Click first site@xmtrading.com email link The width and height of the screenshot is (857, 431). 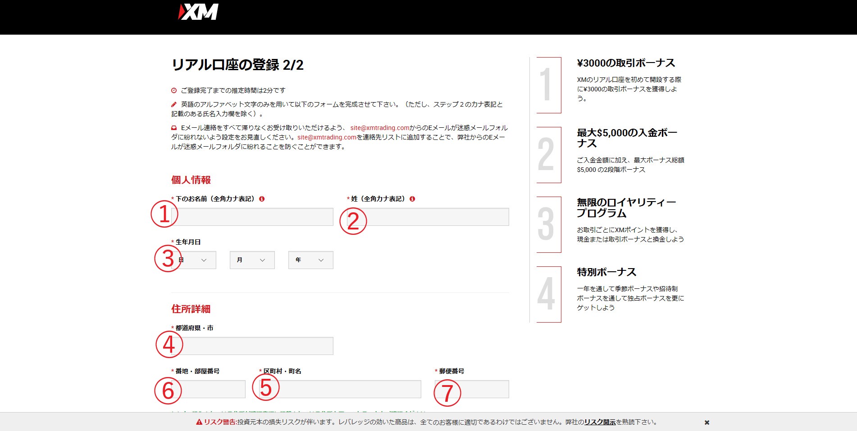coord(380,128)
